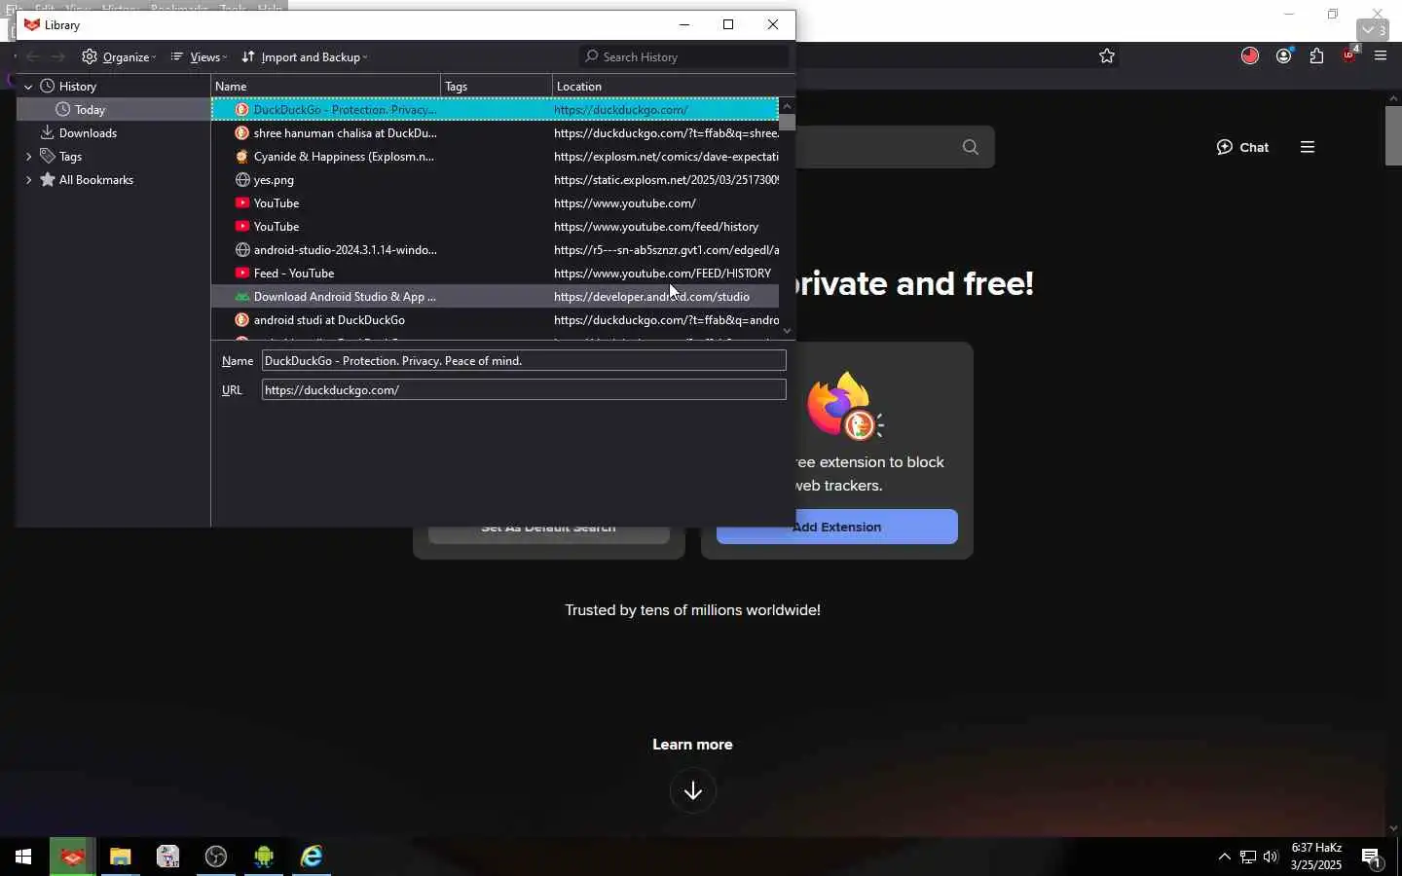Viewport: 1402px width, 876px height.
Task: Open the Organize gear menu
Action: tap(119, 56)
